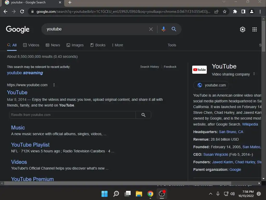Switch to the News tab

pyautogui.click(x=53, y=45)
